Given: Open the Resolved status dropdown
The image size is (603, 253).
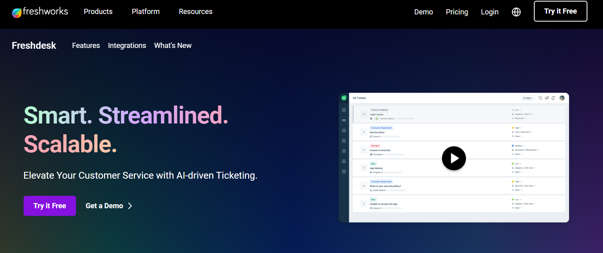Looking at the screenshot, I should pyautogui.click(x=519, y=118).
